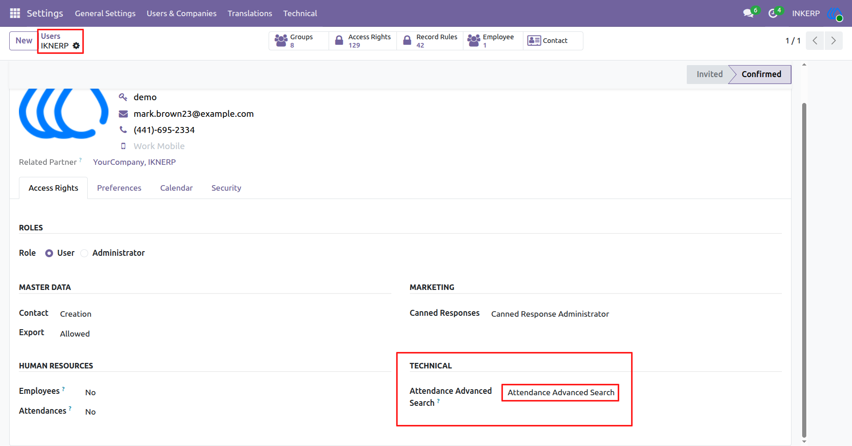
Task: Set status to Invited
Action: [709, 74]
